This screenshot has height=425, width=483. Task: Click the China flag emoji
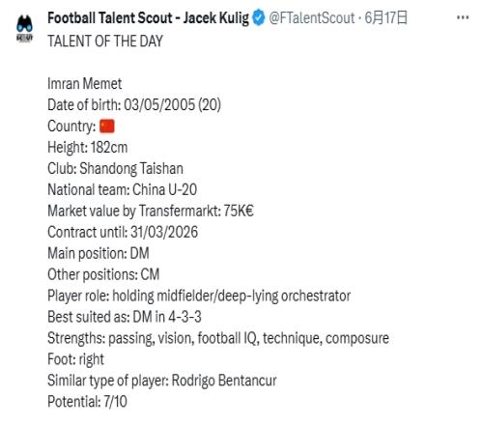tap(107, 127)
